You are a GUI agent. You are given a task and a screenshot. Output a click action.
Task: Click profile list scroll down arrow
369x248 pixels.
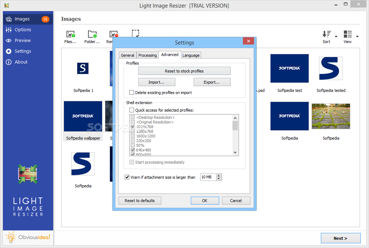pos(235,153)
